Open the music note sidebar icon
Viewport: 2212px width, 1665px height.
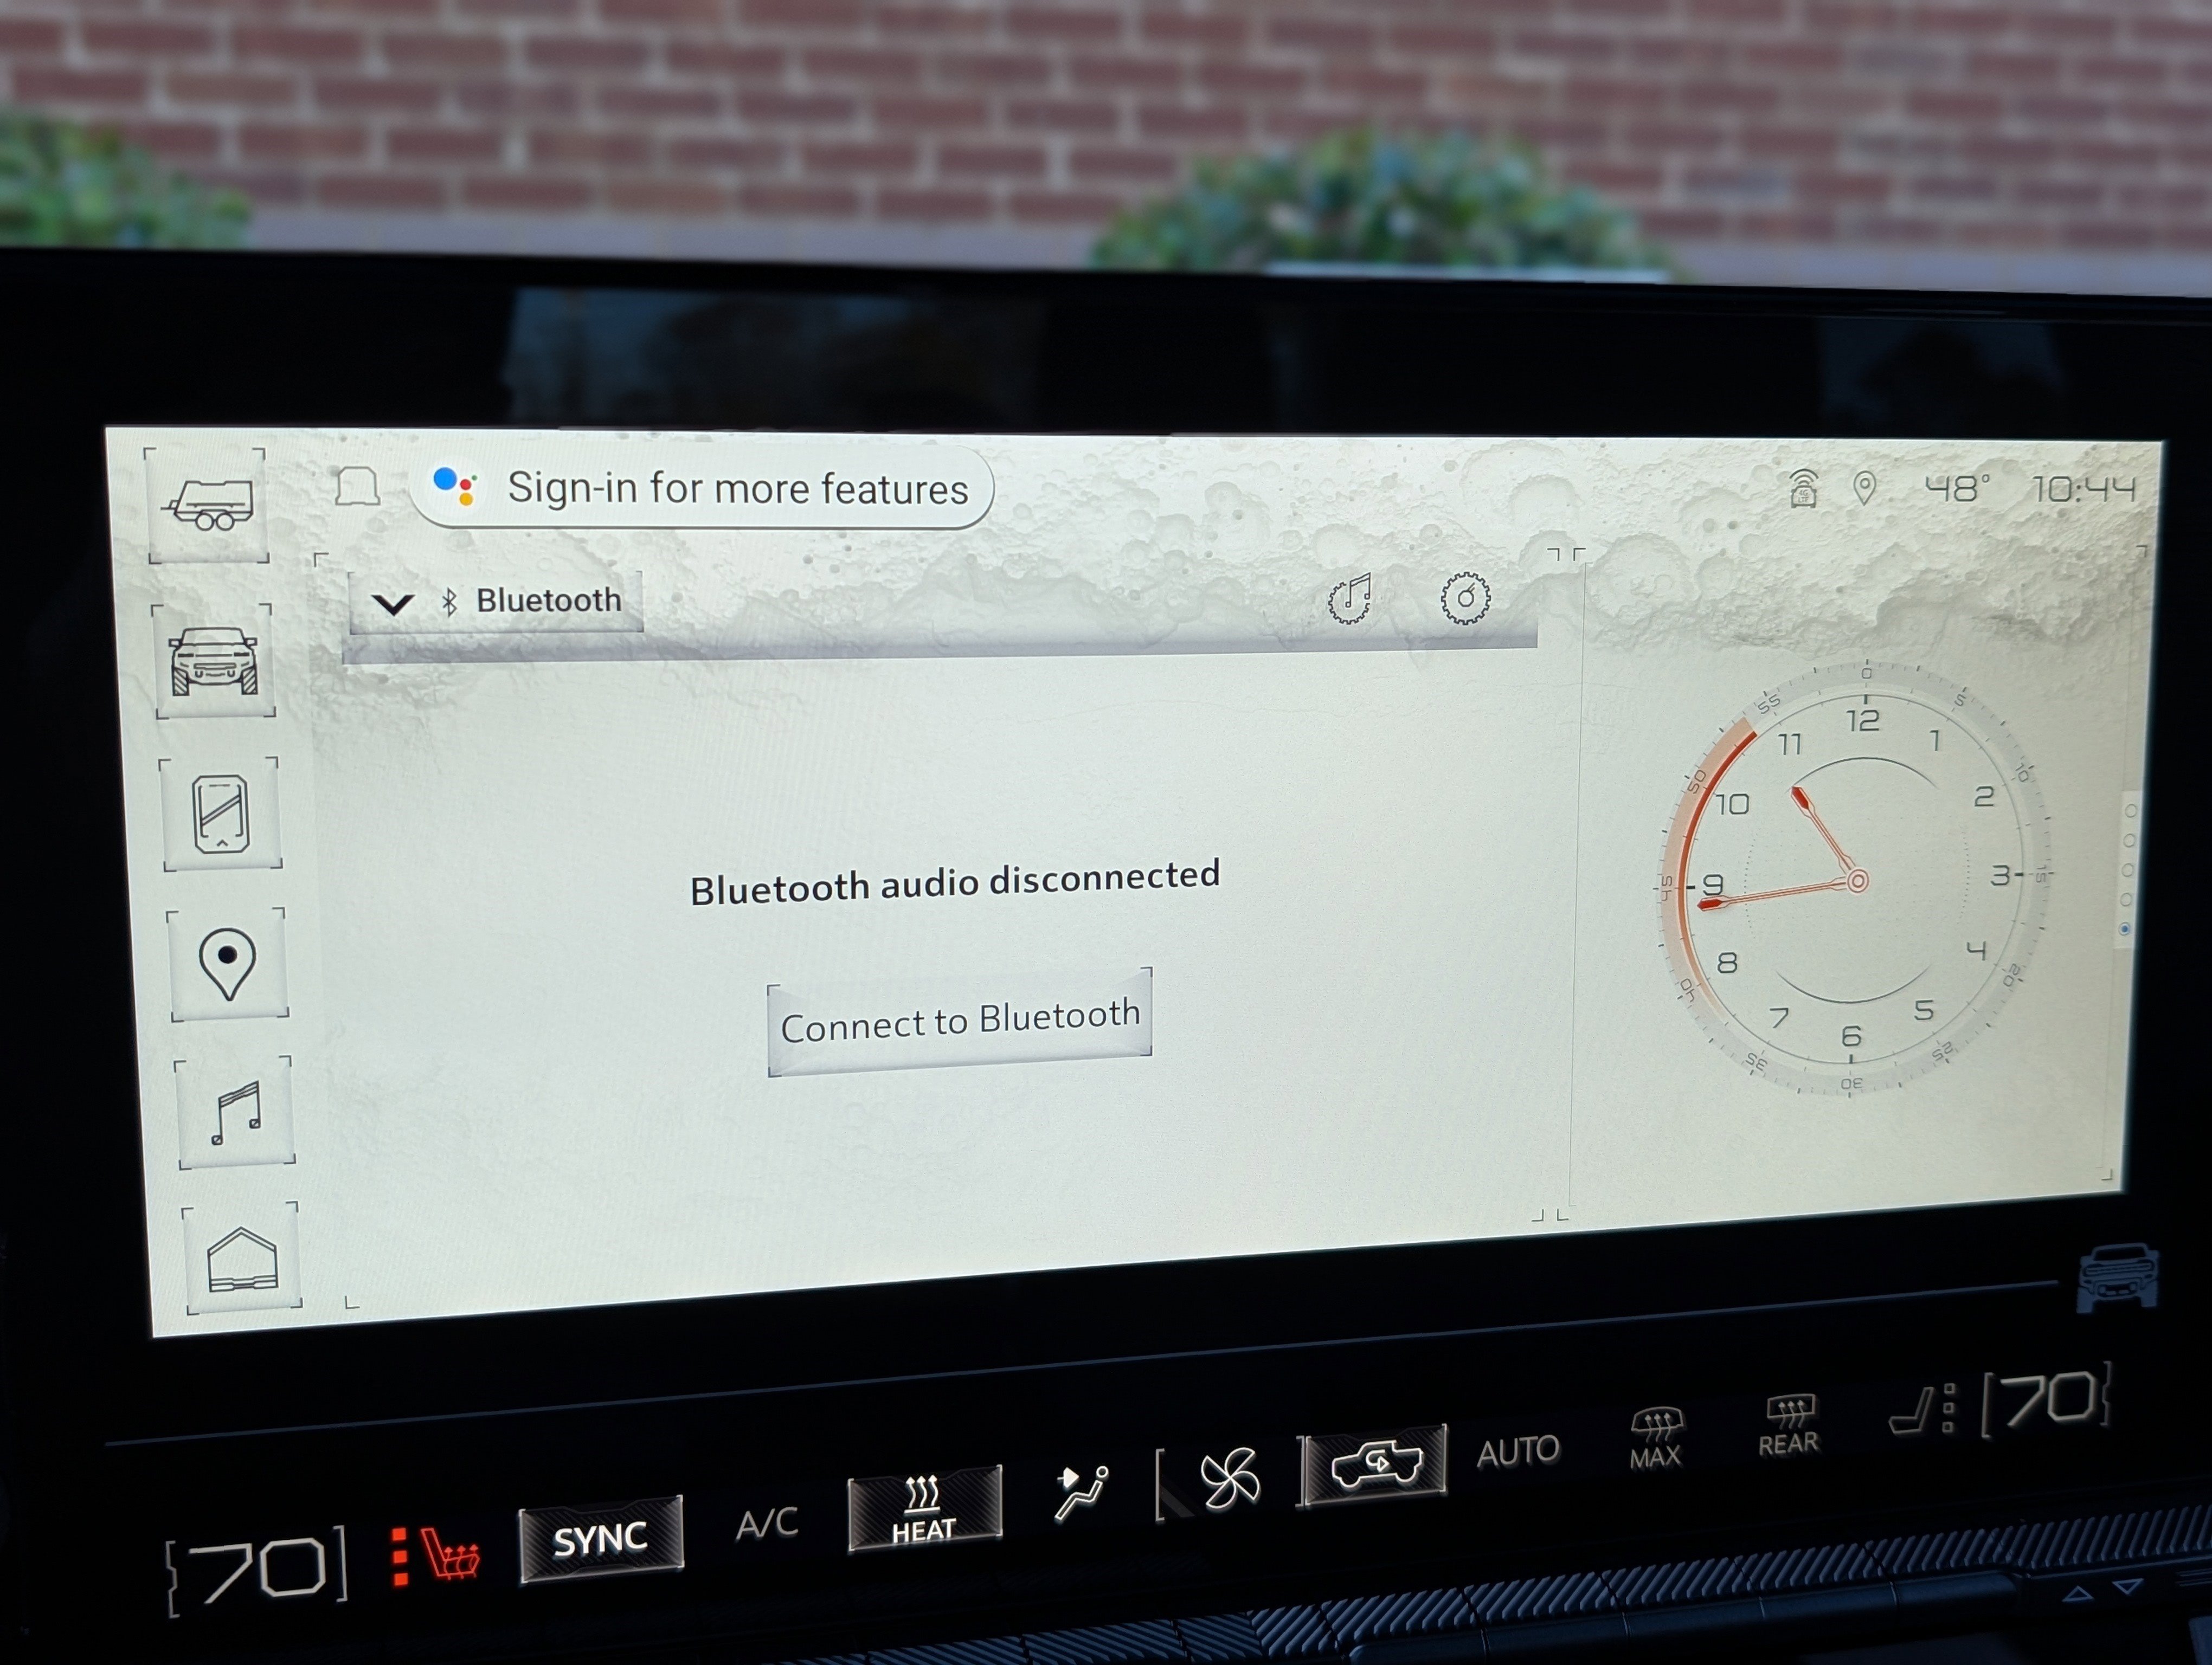236,1112
